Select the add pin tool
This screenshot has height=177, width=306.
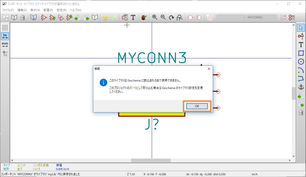301,36
